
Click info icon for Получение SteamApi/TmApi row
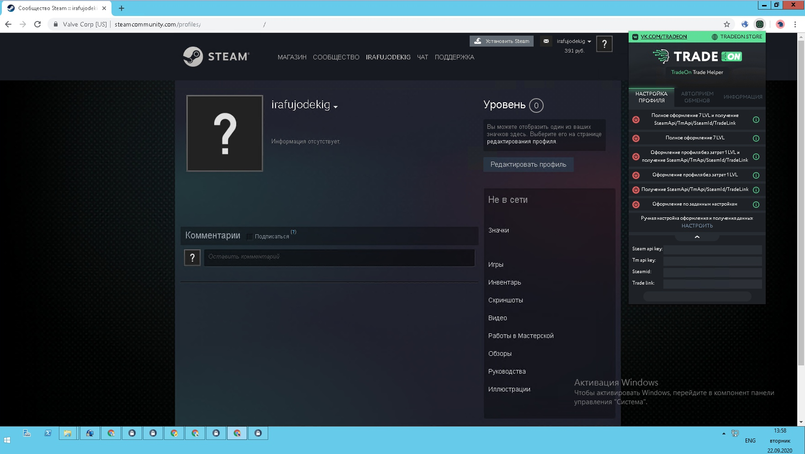[x=756, y=190]
